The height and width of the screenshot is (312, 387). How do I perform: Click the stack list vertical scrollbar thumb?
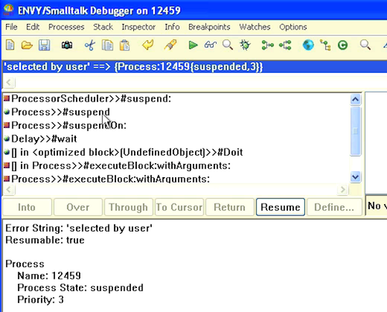tap(355, 131)
